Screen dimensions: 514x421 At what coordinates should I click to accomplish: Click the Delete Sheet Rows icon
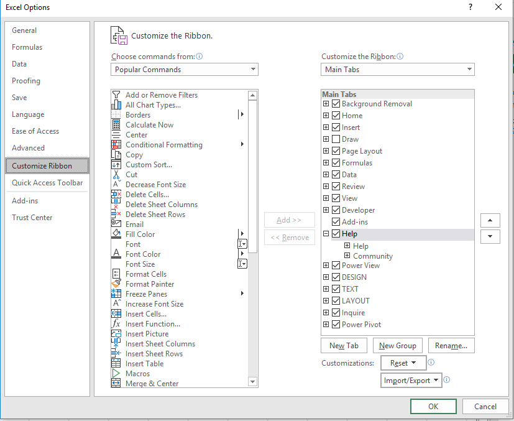click(116, 215)
